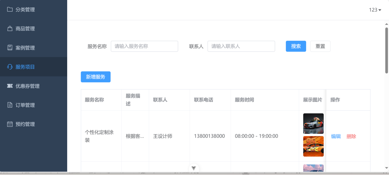This screenshot has height=175, width=389.
Task: Open 分类管理 menu item
Action: point(33,10)
